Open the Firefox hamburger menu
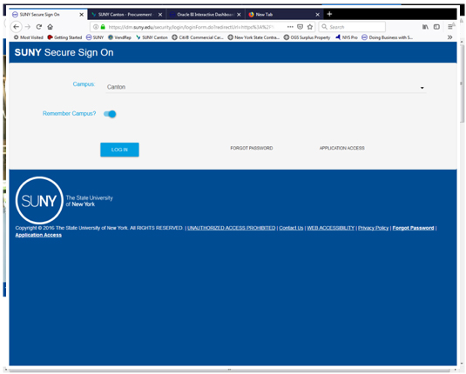This screenshot has width=466, height=374. click(x=450, y=27)
